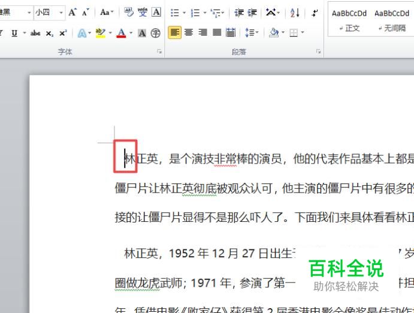Click the Shrink Font button

[x=85, y=12]
